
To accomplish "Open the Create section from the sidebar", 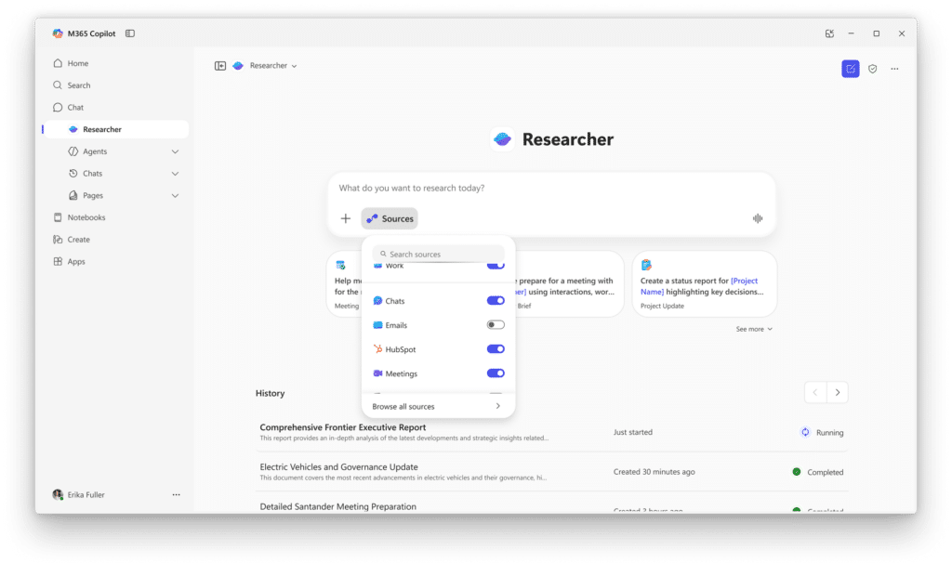I will coord(79,239).
